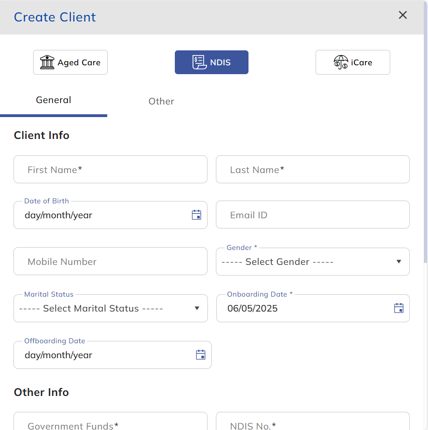Click into the First Name field
Screen dimensions: 428x430
coord(110,169)
